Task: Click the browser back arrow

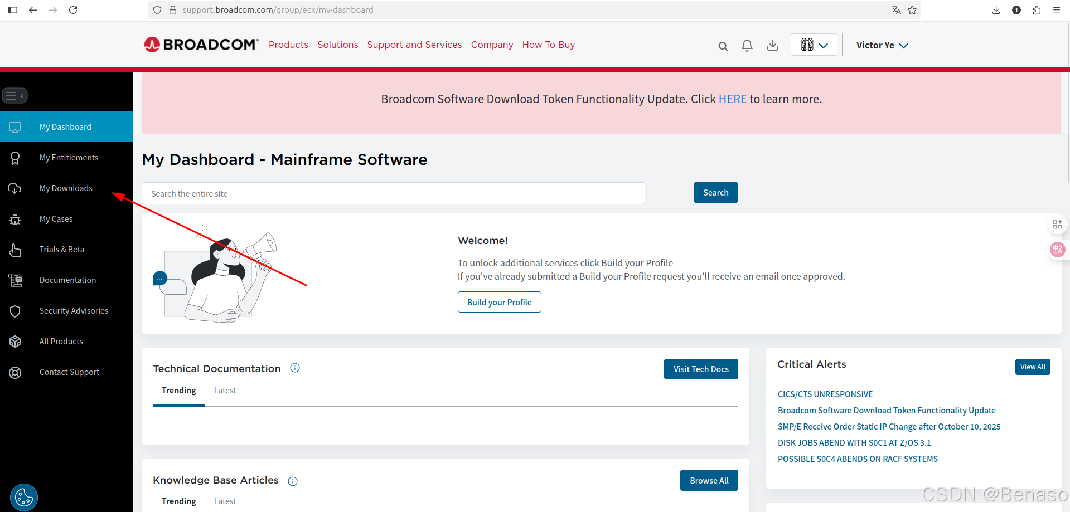Action: (33, 10)
